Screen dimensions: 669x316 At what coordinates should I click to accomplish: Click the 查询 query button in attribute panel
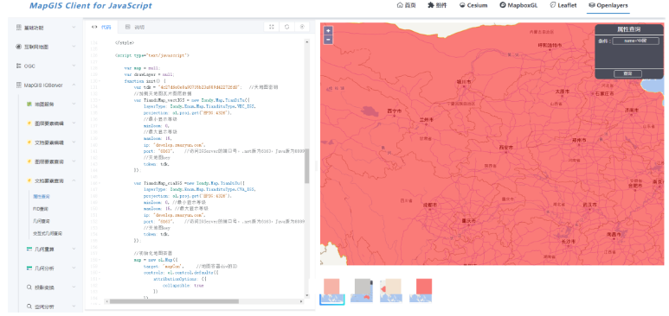(x=627, y=73)
